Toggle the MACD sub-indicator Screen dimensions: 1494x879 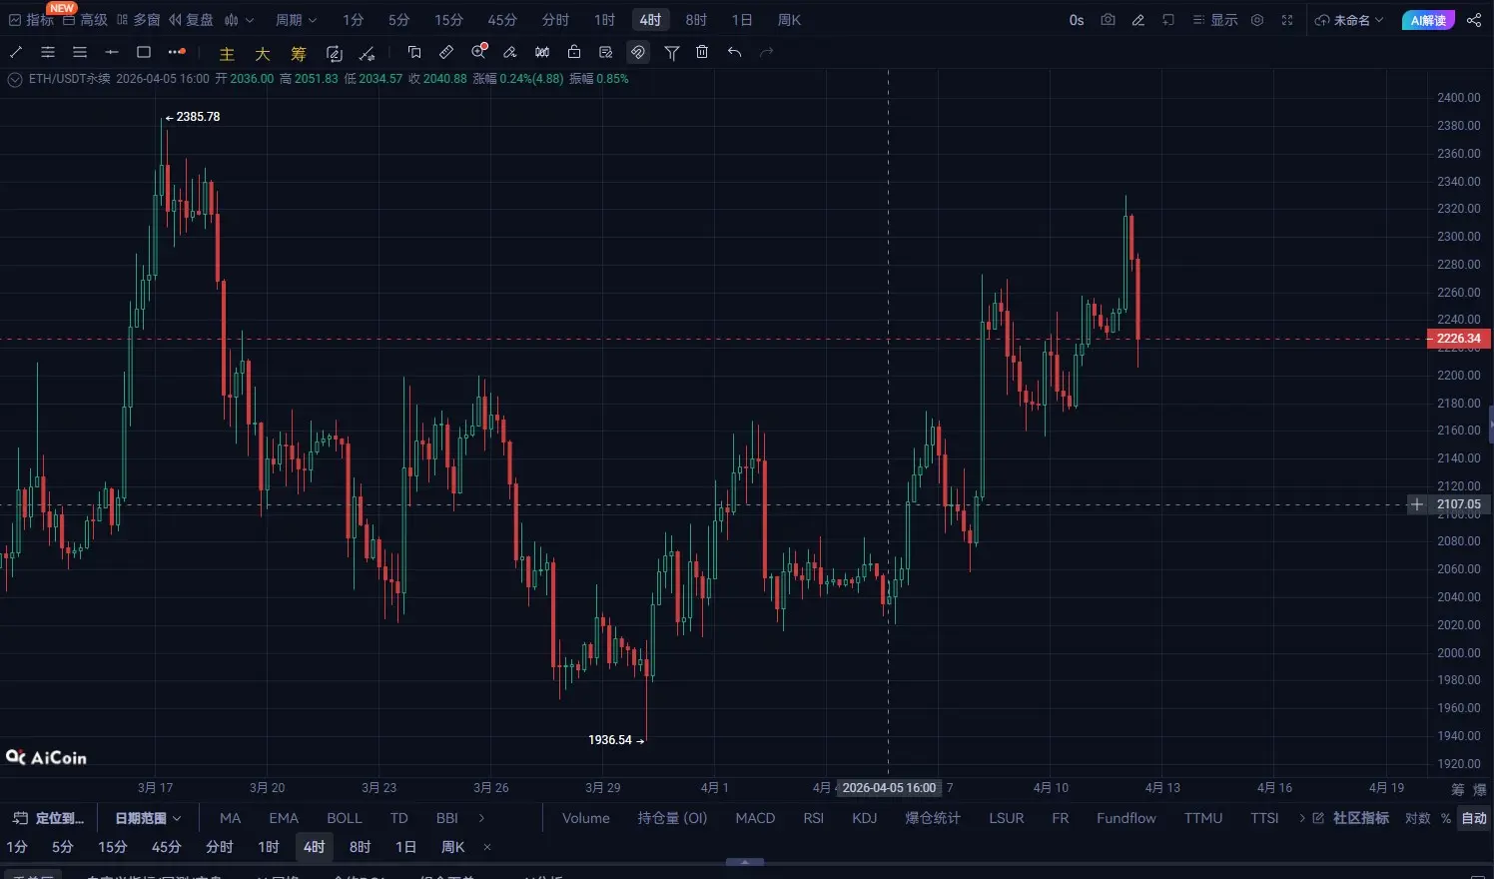[755, 818]
